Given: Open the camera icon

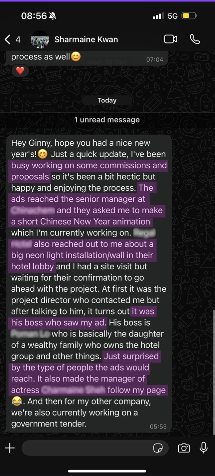Looking at the screenshot, I should click(x=184, y=448).
